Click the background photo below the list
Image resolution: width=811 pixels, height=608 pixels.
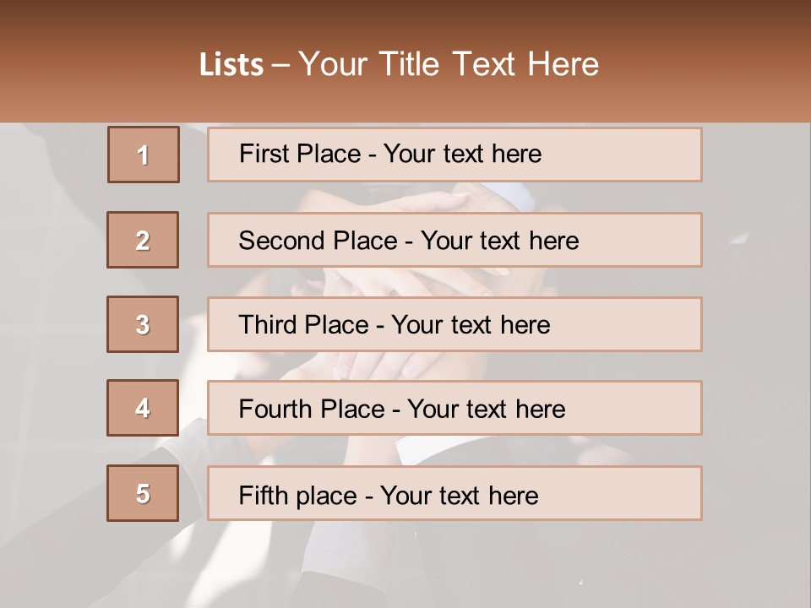(405, 566)
